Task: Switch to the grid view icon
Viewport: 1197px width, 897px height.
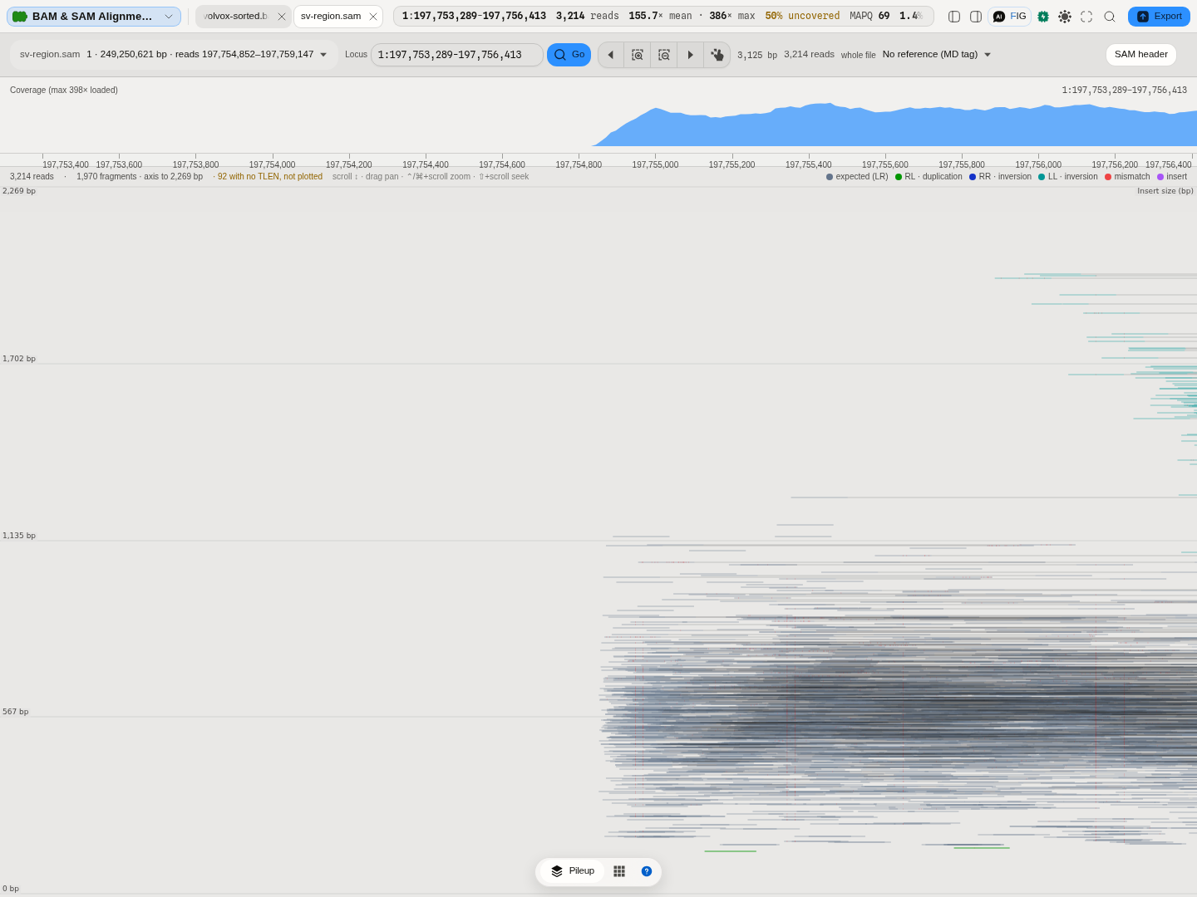Action: click(619, 871)
